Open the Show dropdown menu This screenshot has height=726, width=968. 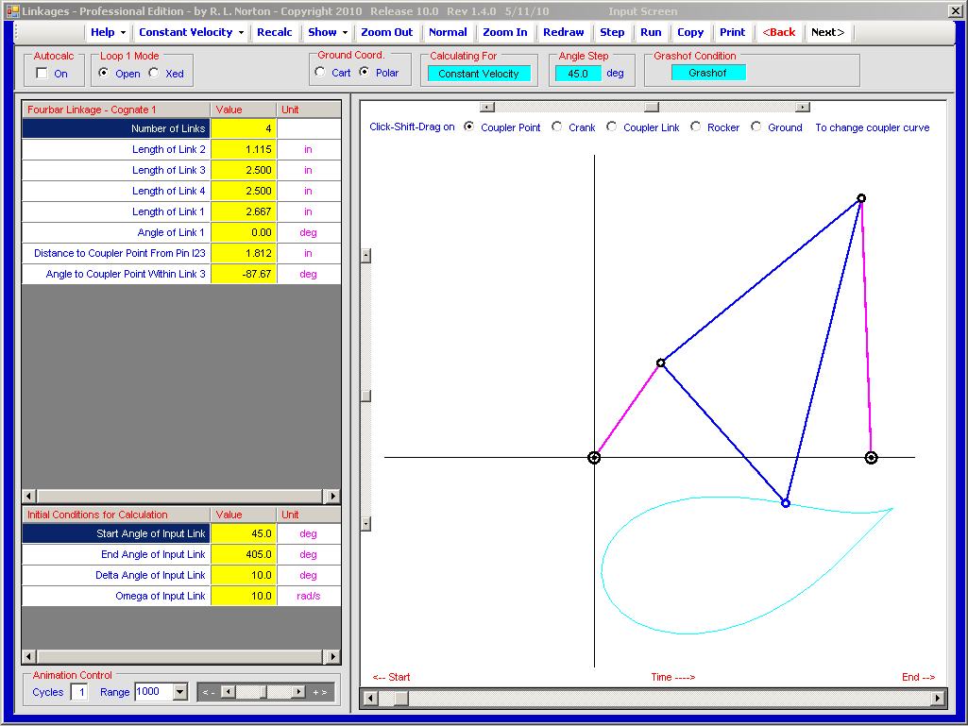tap(328, 32)
